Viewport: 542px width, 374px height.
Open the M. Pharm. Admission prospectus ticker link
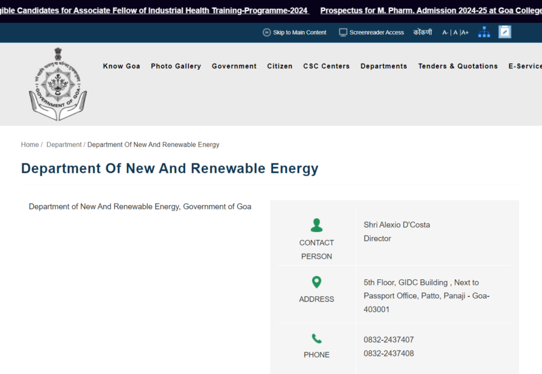point(431,11)
